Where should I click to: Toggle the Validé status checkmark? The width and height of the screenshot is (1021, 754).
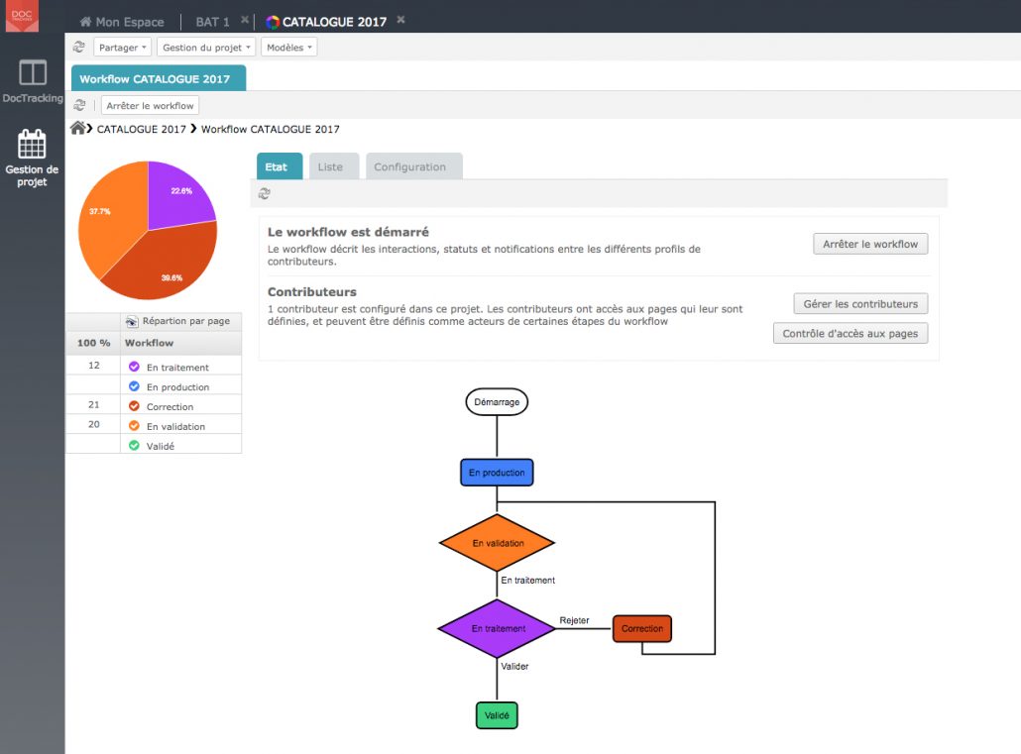point(134,446)
